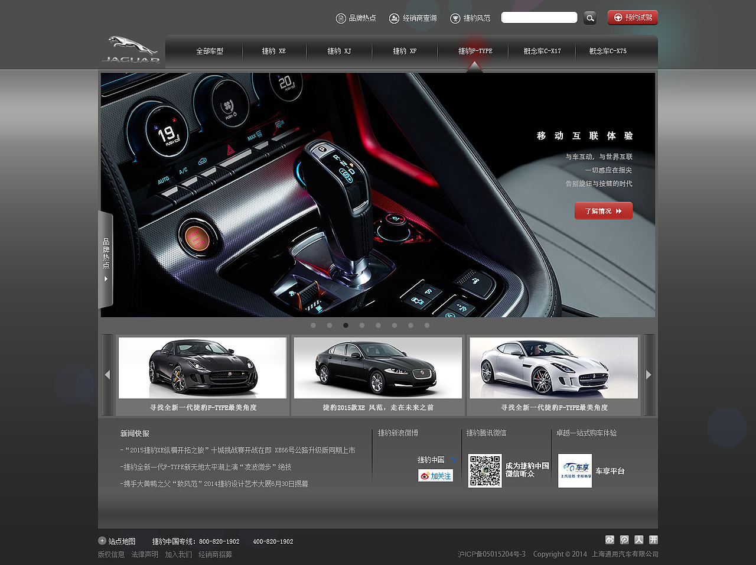Click the 捷豹腾讯微信 heading
Screen dimensions: 756x565
[486, 433]
